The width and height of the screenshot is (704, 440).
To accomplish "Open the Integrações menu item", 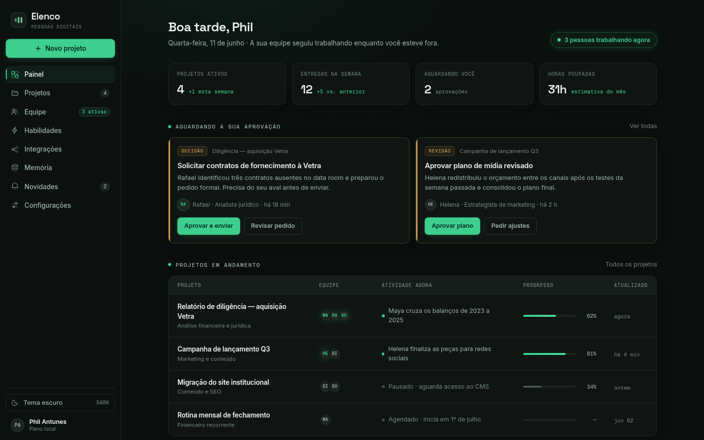I will click(x=60, y=149).
